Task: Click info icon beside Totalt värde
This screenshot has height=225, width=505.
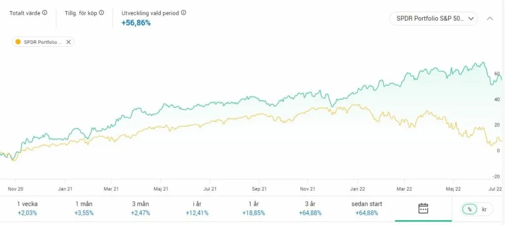Action: coord(45,13)
